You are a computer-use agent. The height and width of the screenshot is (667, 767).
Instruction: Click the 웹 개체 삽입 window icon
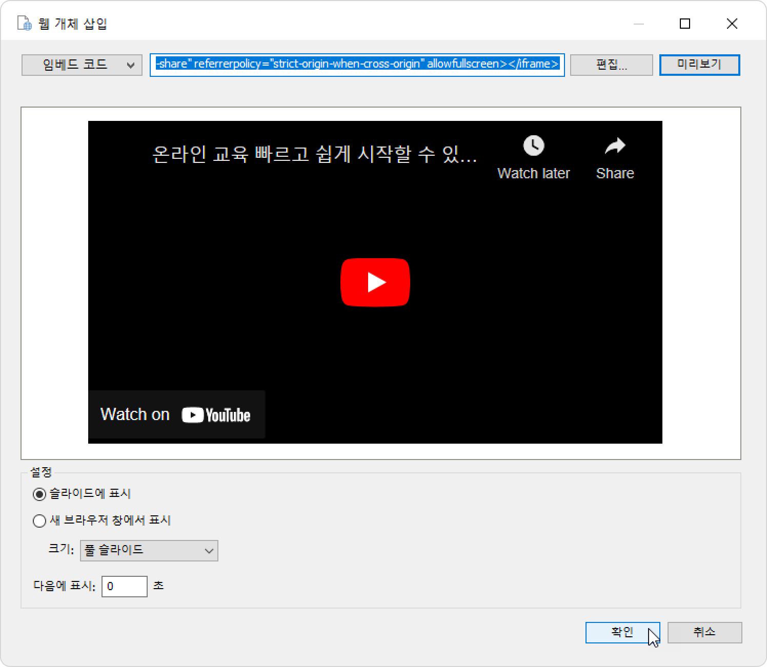click(25, 24)
